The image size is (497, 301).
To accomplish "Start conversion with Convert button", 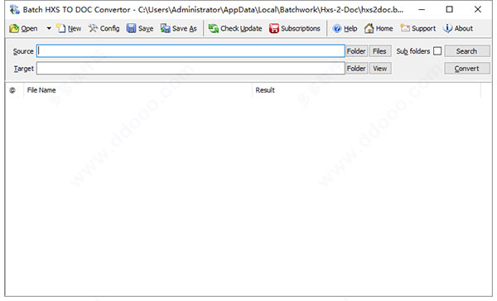I will tap(467, 69).
